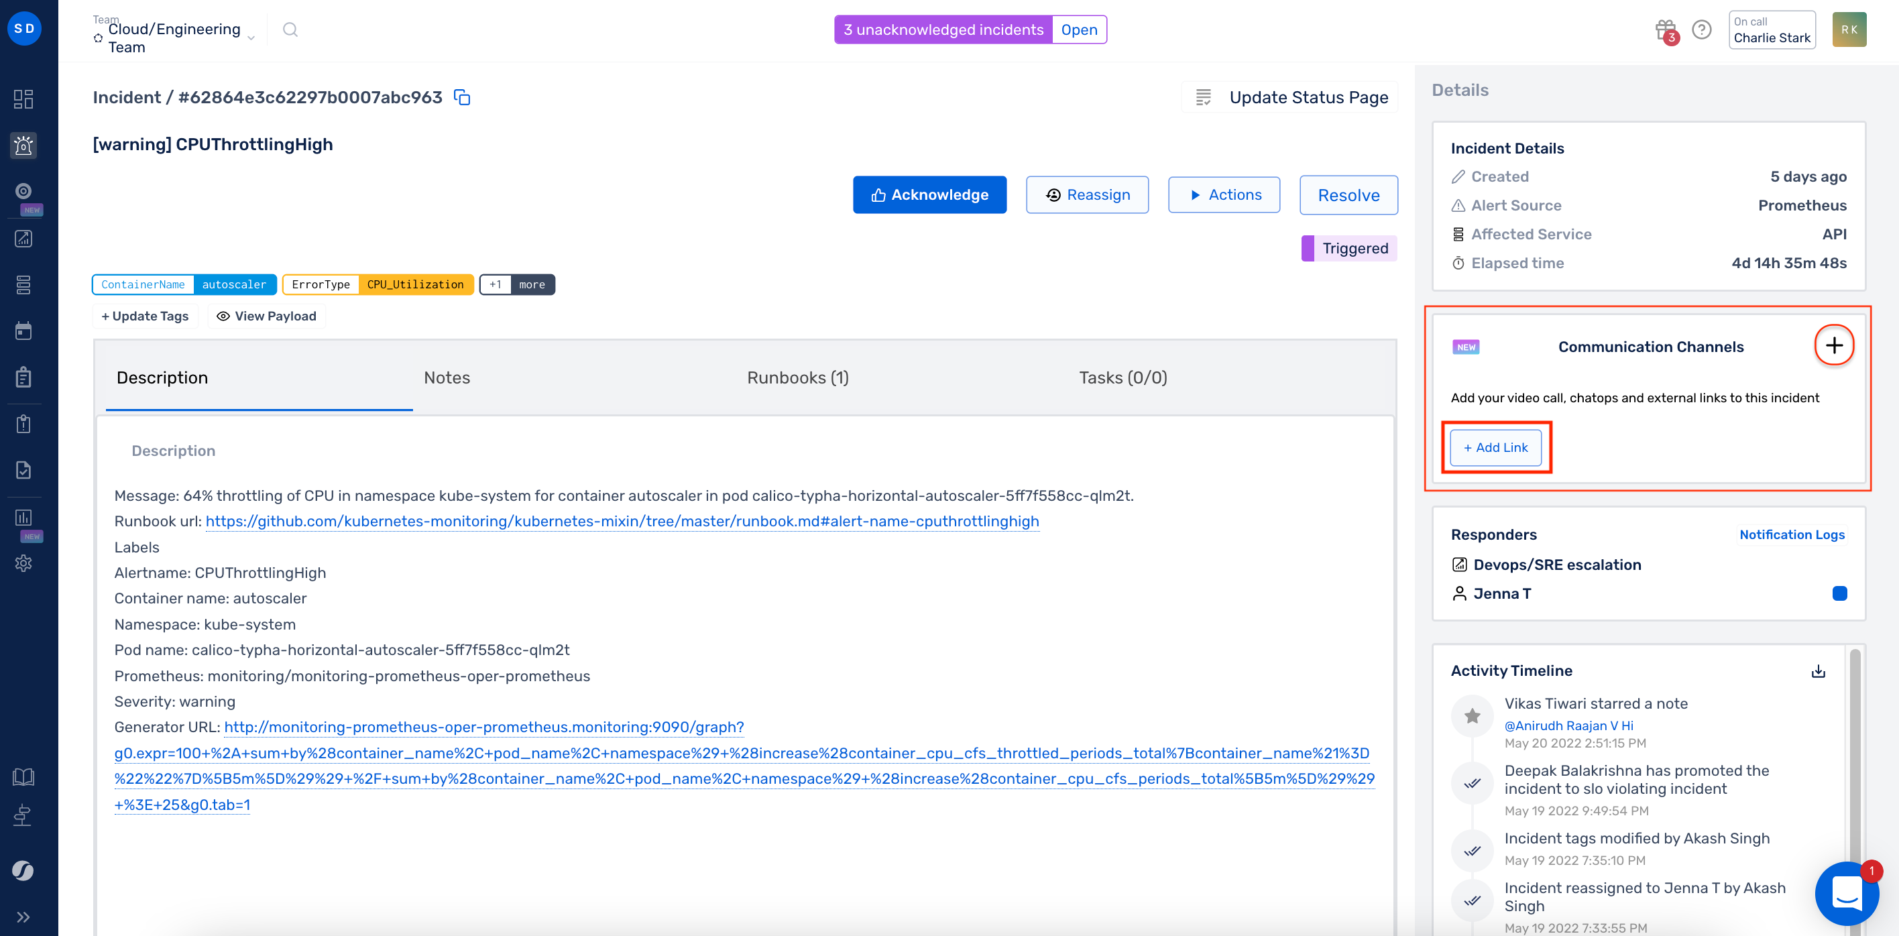Viewport: 1899px width, 936px height.
Task: Open the Analytics icon marked NEW
Action: 23,518
